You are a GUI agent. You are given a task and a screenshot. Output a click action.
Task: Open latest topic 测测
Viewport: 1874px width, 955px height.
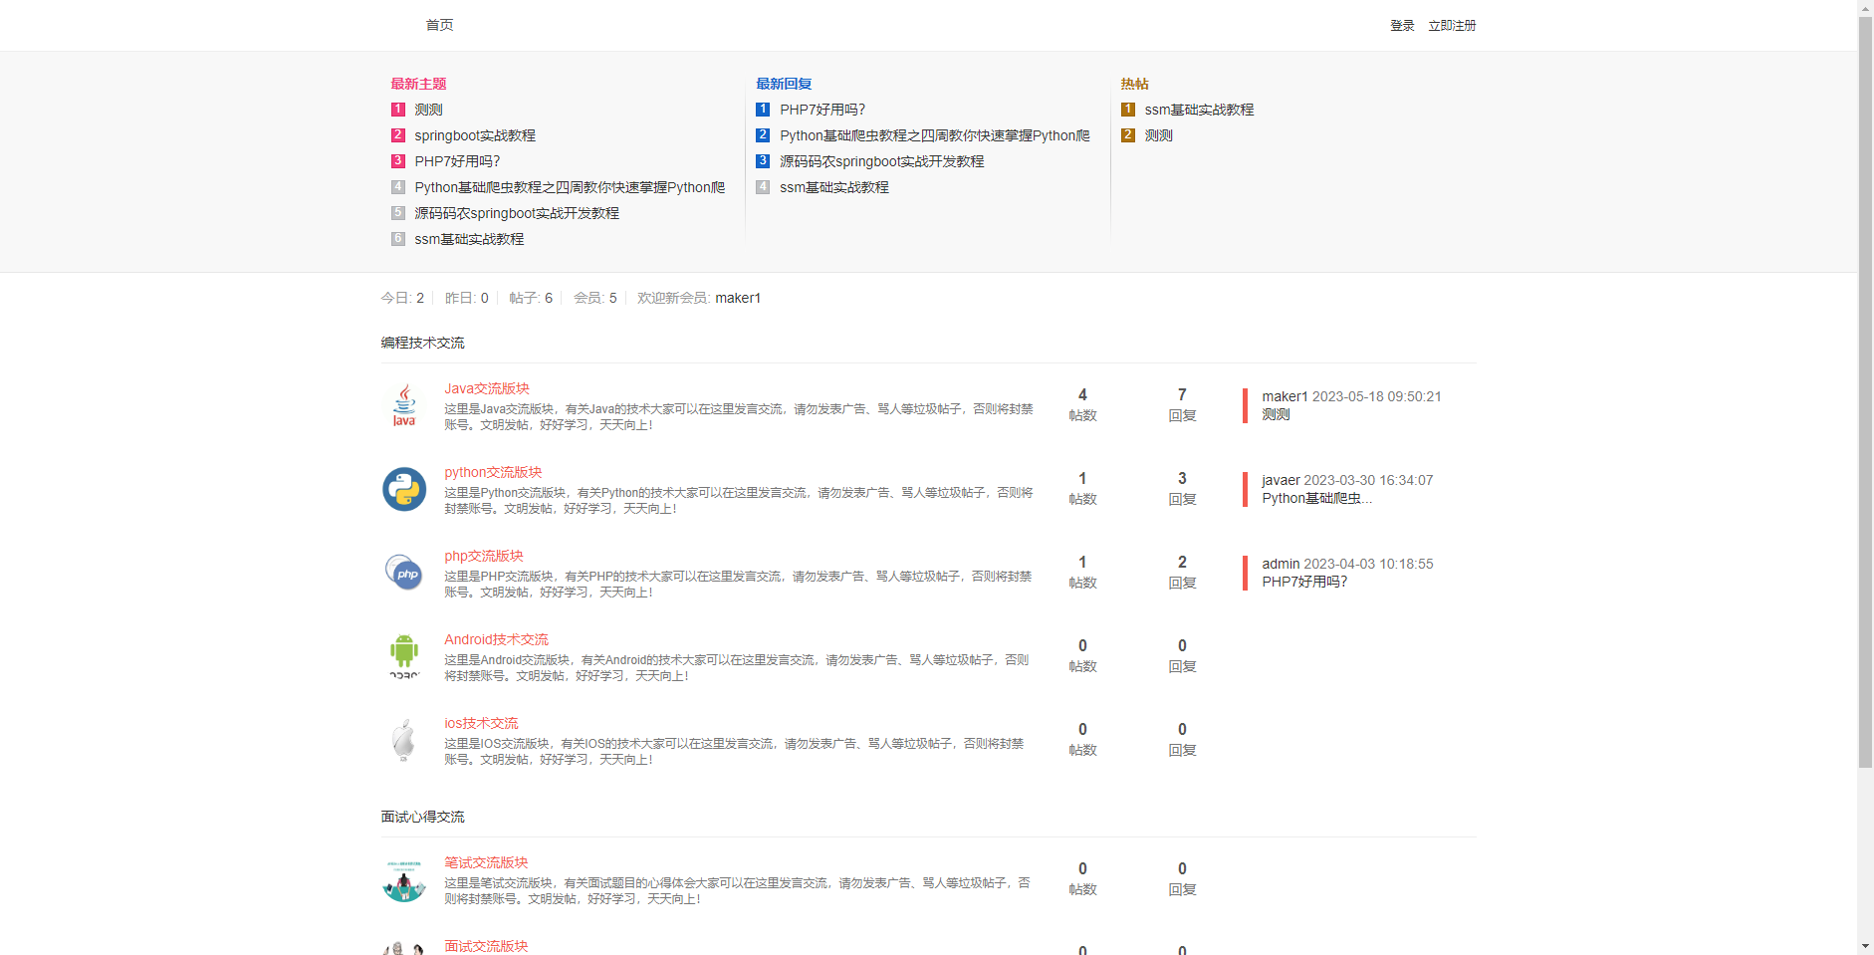click(x=428, y=110)
